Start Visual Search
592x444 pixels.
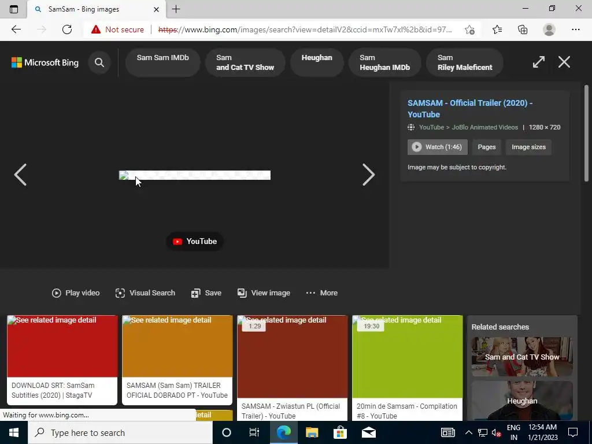(x=145, y=293)
